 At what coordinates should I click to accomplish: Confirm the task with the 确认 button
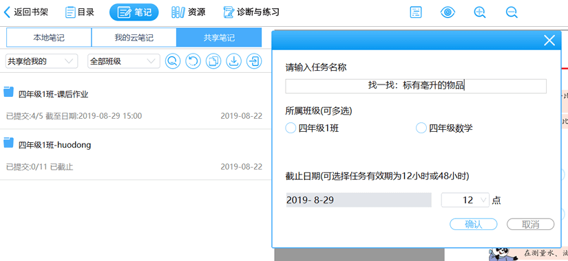[474, 224]
